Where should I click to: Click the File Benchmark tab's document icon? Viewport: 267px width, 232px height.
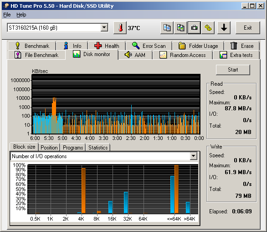(x=18, y=55)
